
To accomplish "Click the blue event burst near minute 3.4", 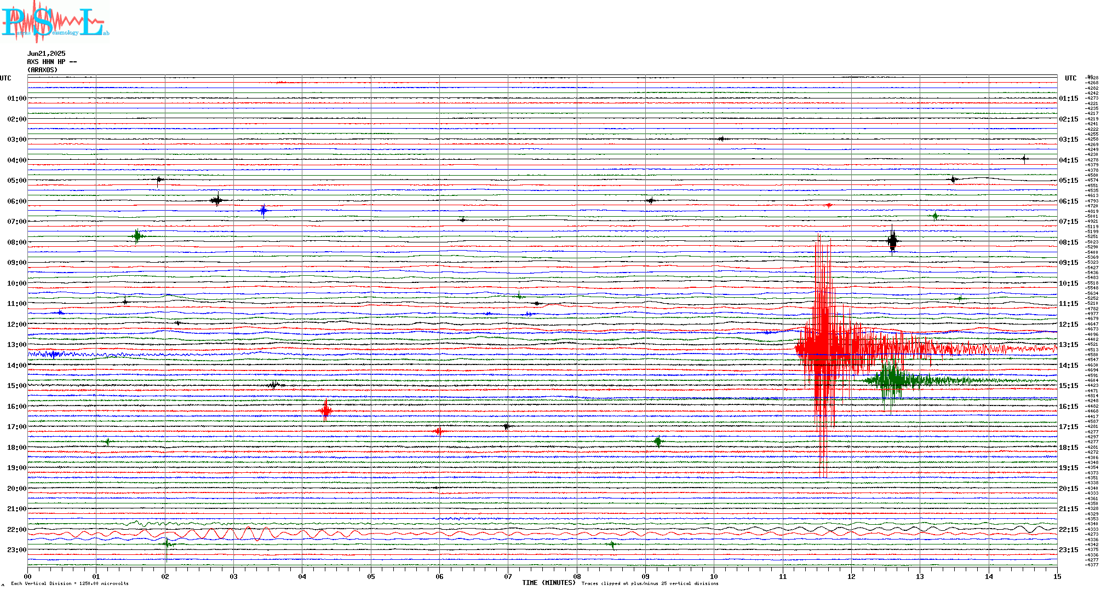I will coord(264,210).
